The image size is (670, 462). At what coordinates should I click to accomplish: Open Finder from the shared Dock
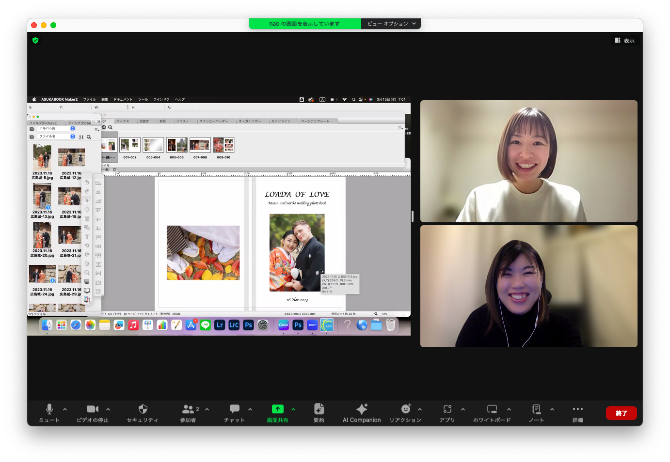[x=47, y=325]
